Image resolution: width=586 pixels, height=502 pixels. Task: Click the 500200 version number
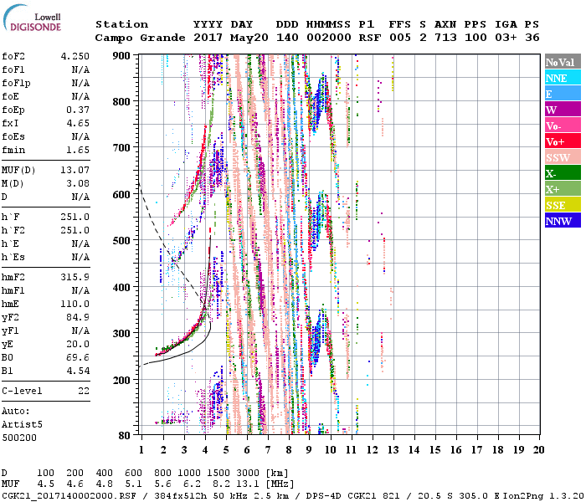[19, 438]
